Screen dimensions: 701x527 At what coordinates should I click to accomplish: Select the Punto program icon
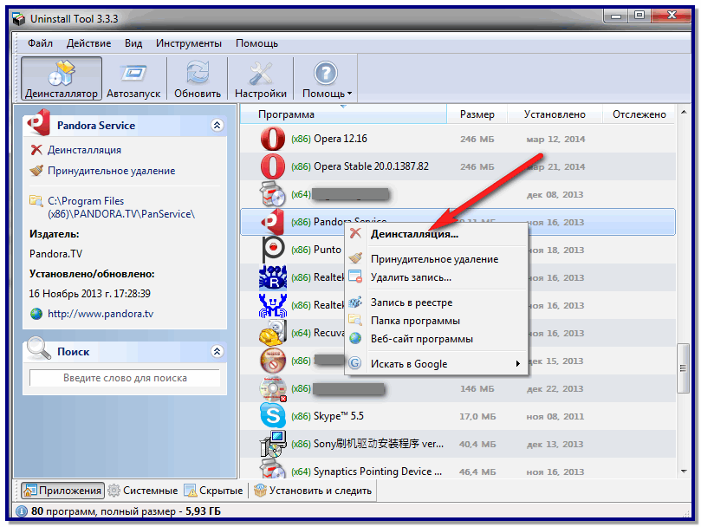pyautogui.click(x=273, y=250)
